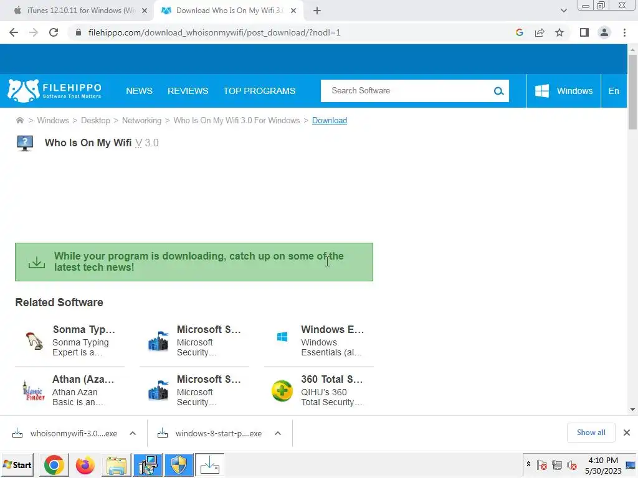Open Windows Essentials icon

click(282, 337)
